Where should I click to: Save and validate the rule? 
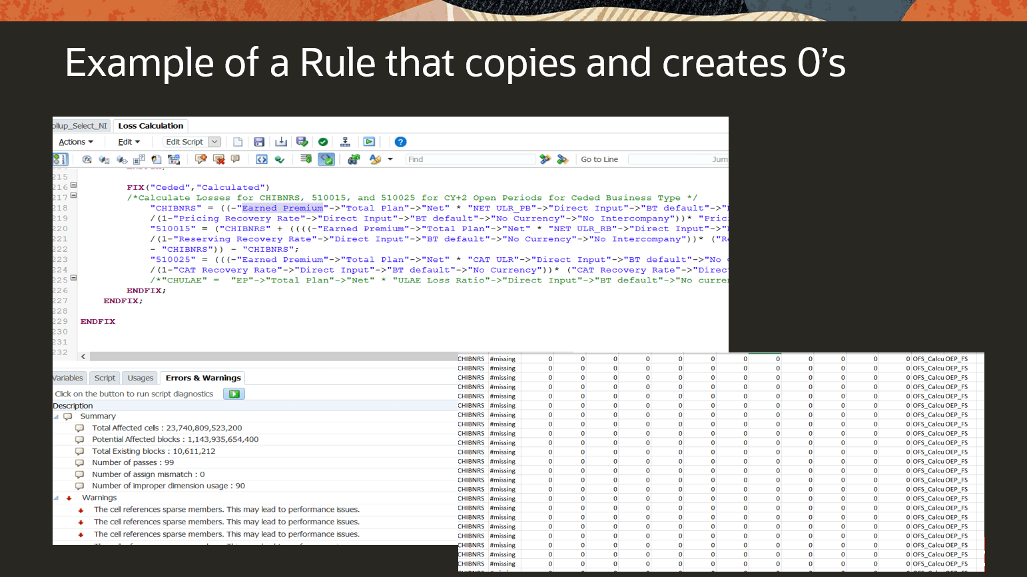click(x=302, y=141)
